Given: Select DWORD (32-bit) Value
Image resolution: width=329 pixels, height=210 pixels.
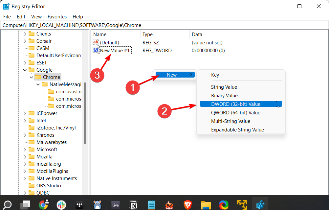Looking at the screenshot, I should pos(241,104).
